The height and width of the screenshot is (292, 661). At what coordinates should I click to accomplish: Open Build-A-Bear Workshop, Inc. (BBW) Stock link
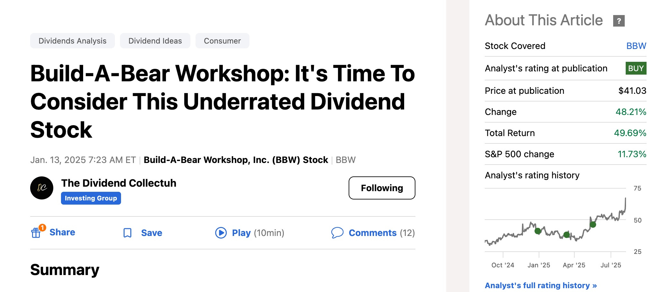[236, 160]
